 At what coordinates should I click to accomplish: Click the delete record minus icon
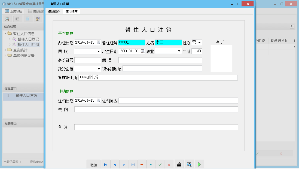142,164
